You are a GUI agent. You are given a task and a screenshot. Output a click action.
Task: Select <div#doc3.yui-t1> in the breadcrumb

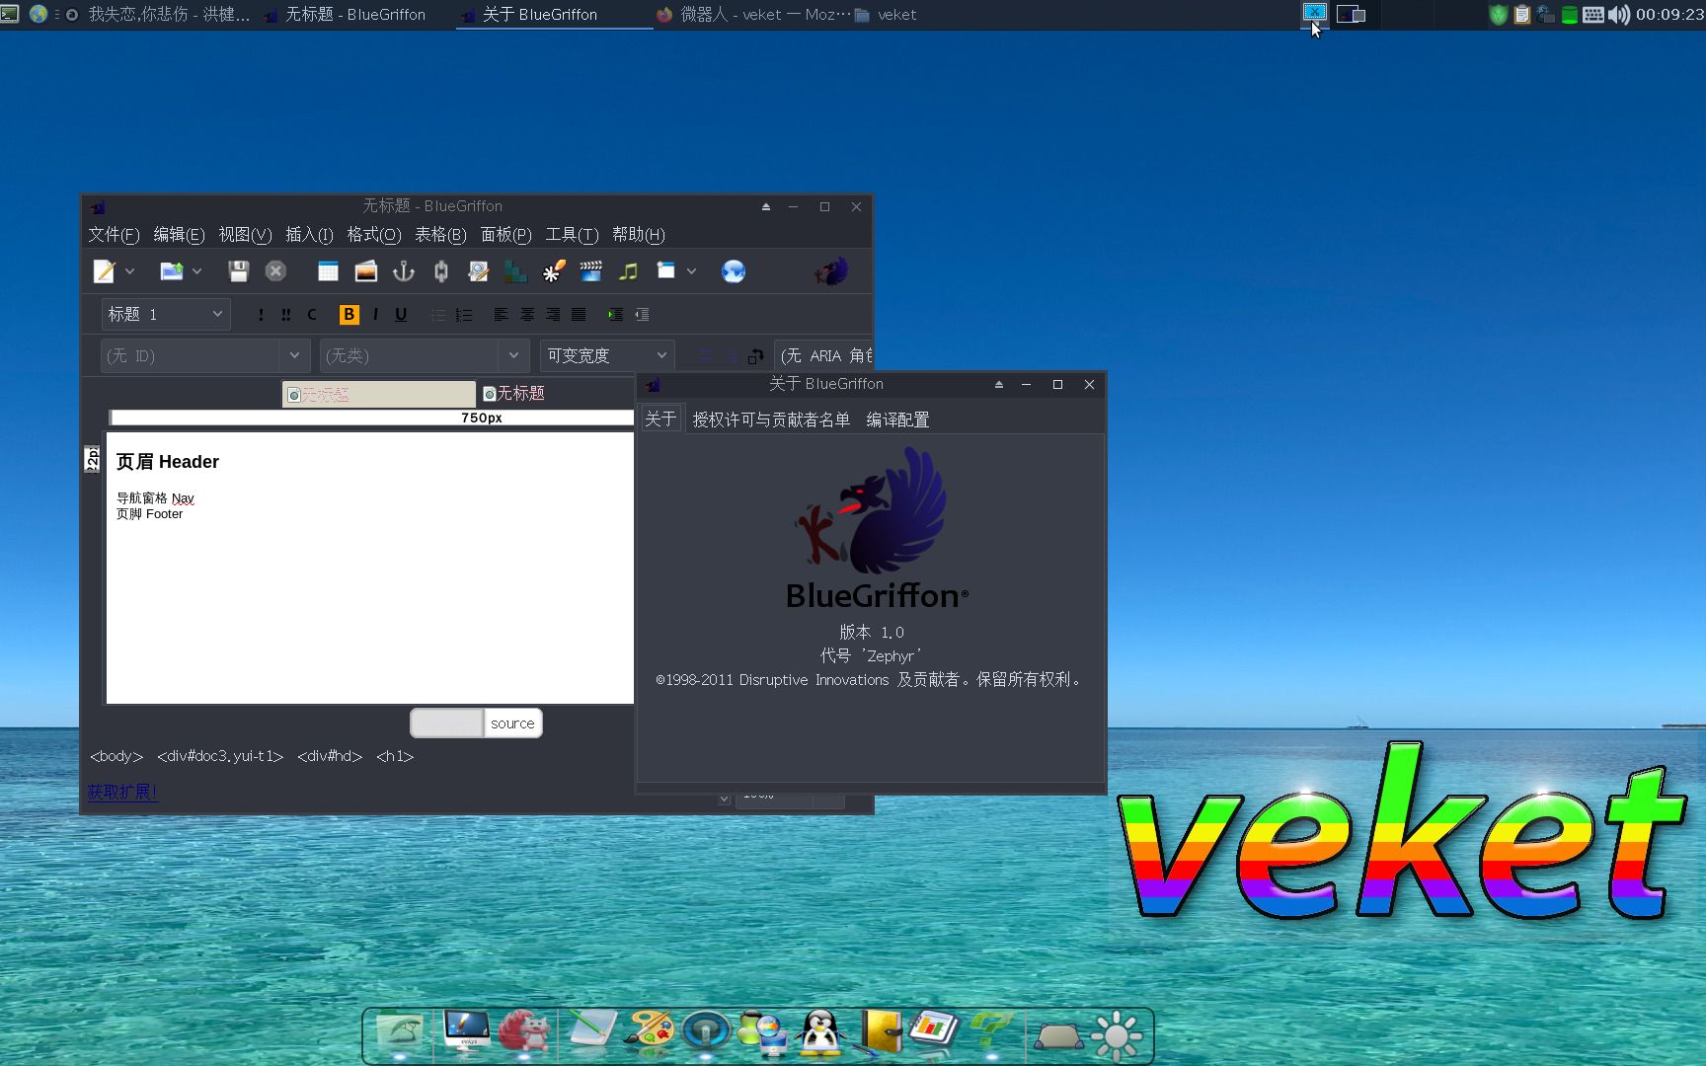tap(220, 756)
